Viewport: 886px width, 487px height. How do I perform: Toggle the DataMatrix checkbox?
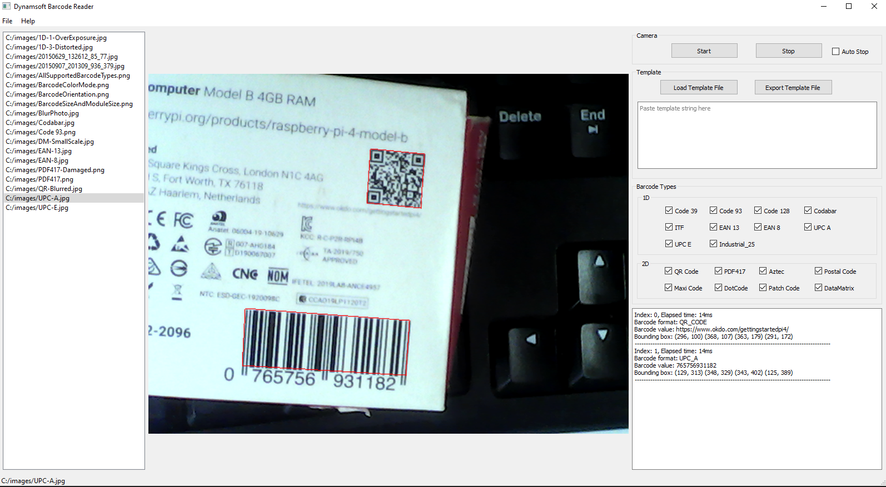(x=819, y=288)
